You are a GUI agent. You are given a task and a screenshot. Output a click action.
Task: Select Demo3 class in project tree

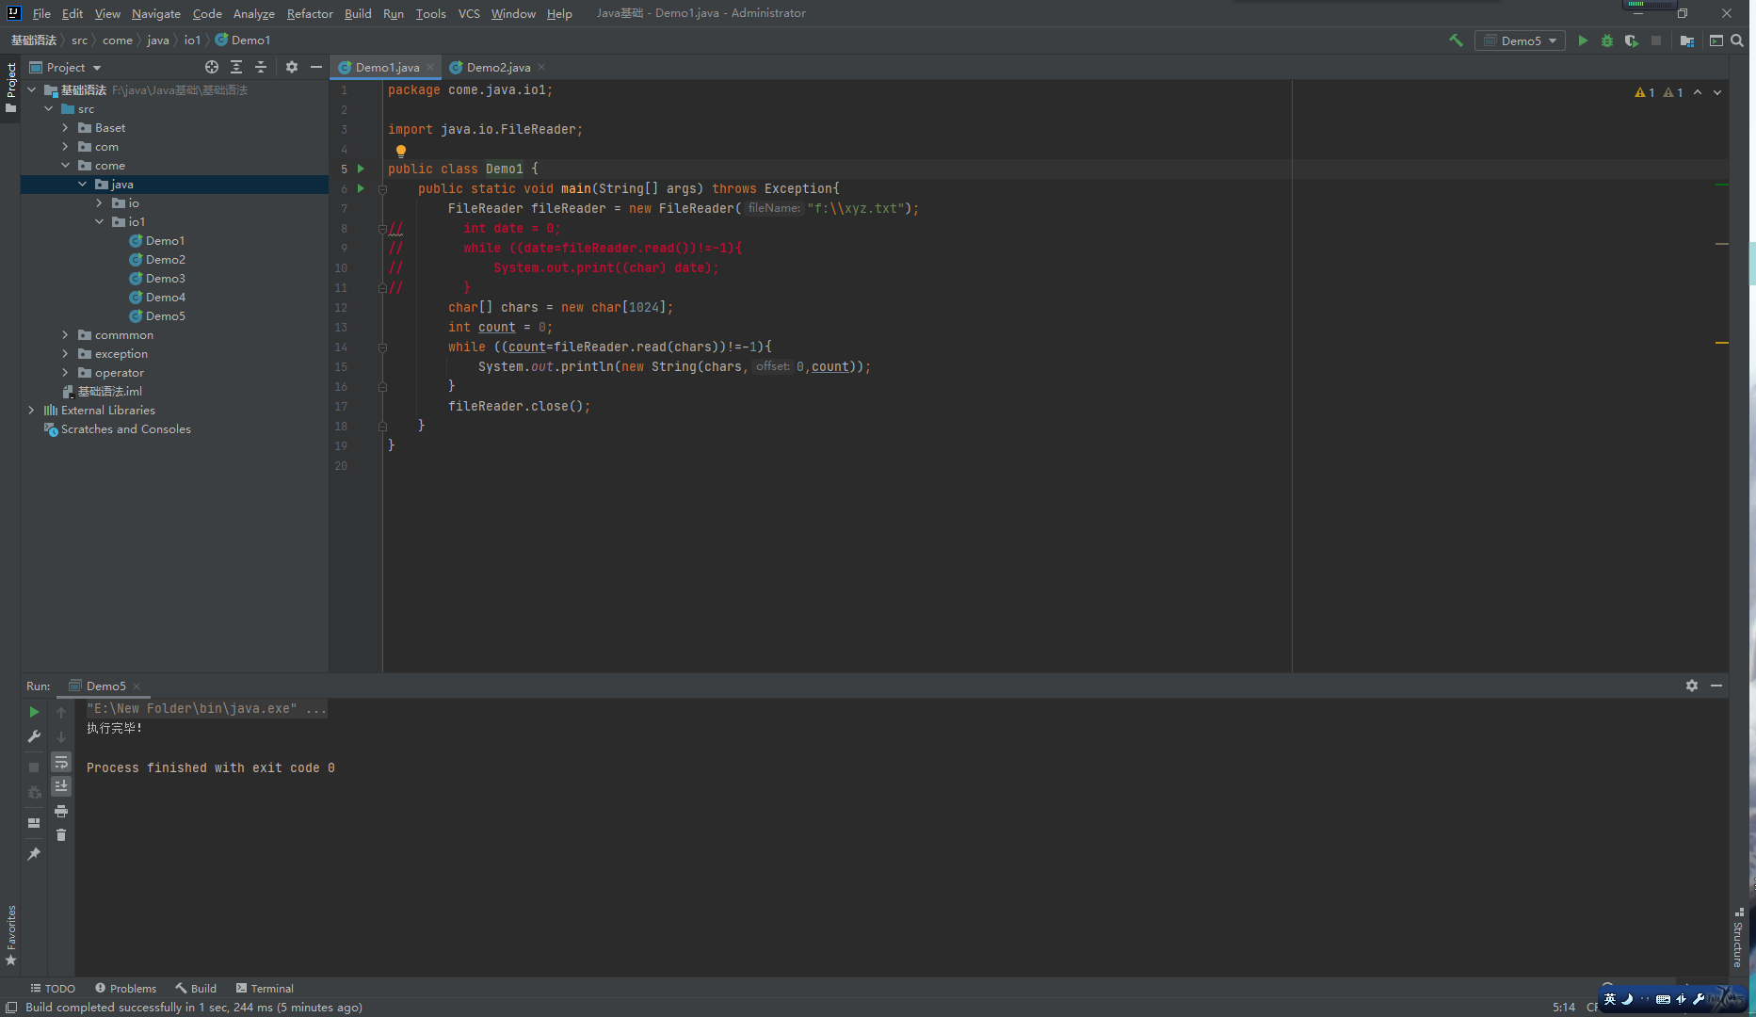[165, 279]
